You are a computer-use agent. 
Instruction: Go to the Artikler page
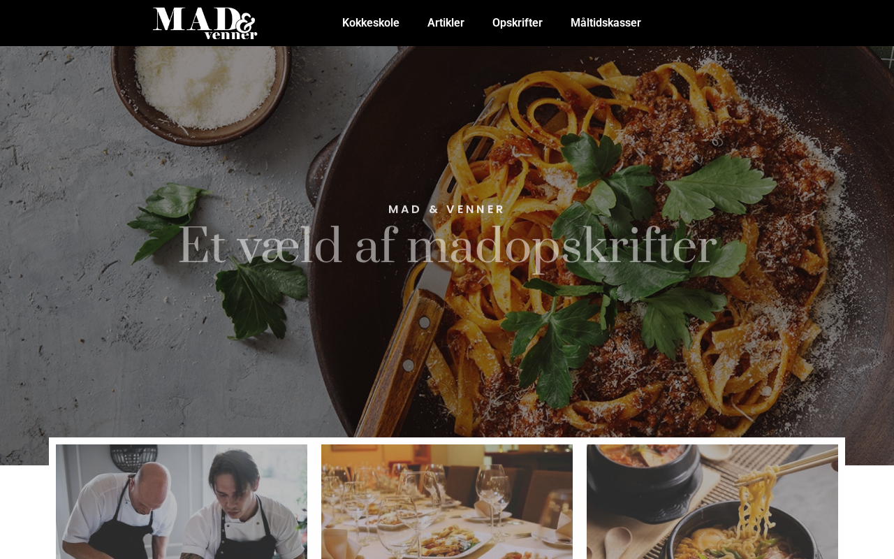[446, 23]
